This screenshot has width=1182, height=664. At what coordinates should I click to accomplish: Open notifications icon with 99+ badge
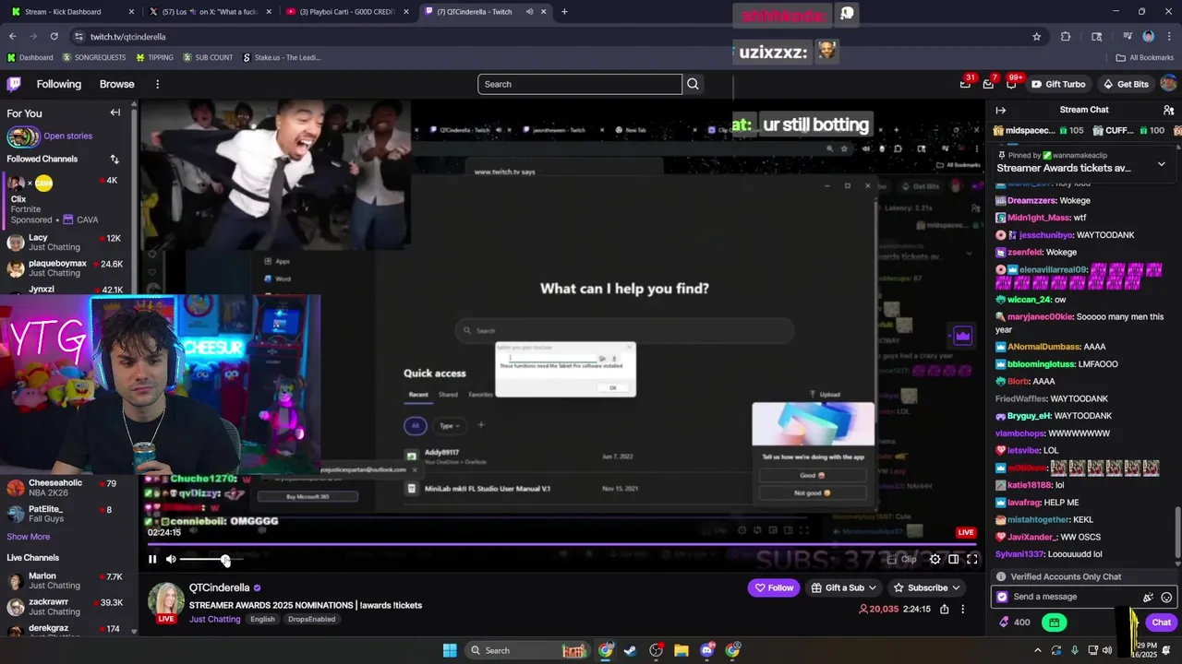pyautogui.click(x=1012, y=84)
